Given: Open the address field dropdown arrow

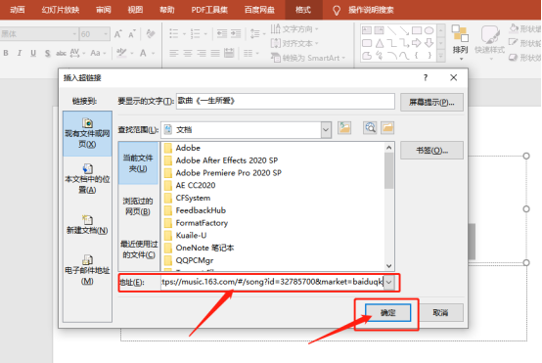Looking at the screenshot, I should (389, 282).
